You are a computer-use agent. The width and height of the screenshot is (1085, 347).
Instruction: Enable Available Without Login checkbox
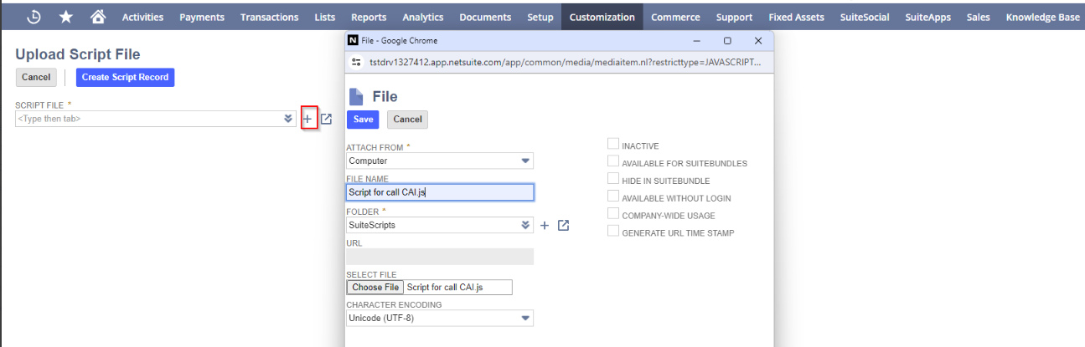coord(613,197)
